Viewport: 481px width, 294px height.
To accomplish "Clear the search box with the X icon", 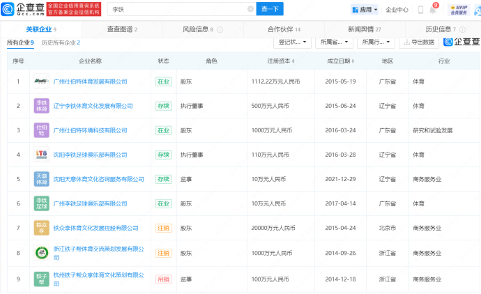I will click(250, 9).
